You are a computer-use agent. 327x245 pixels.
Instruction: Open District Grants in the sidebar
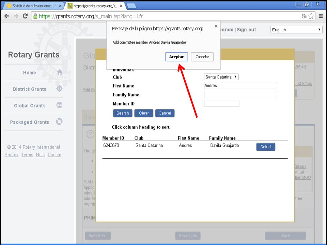pyautogui.click(x=30, y=89)
